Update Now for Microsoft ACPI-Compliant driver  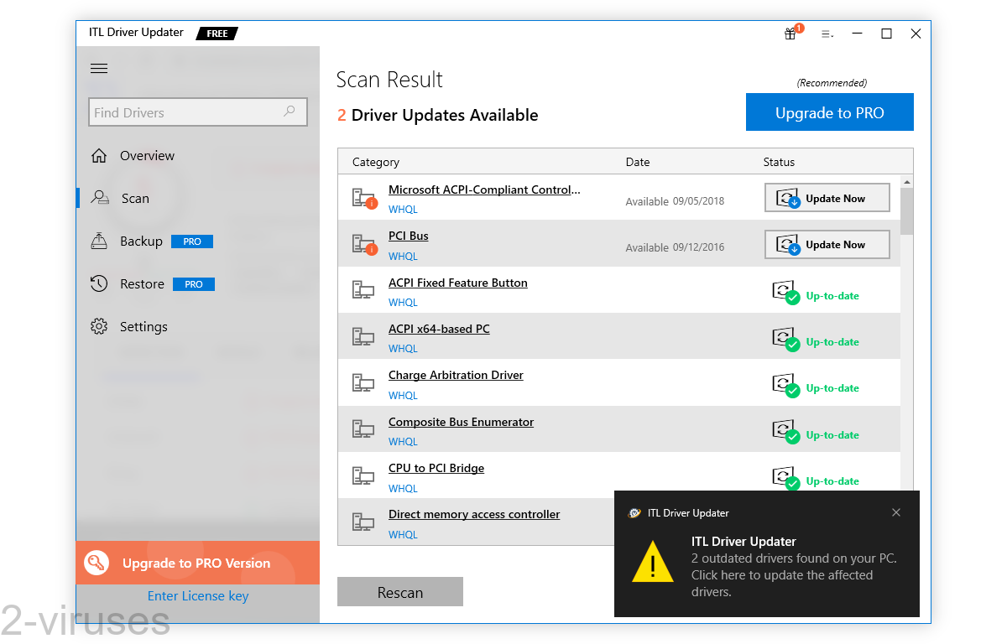point(827,198)
